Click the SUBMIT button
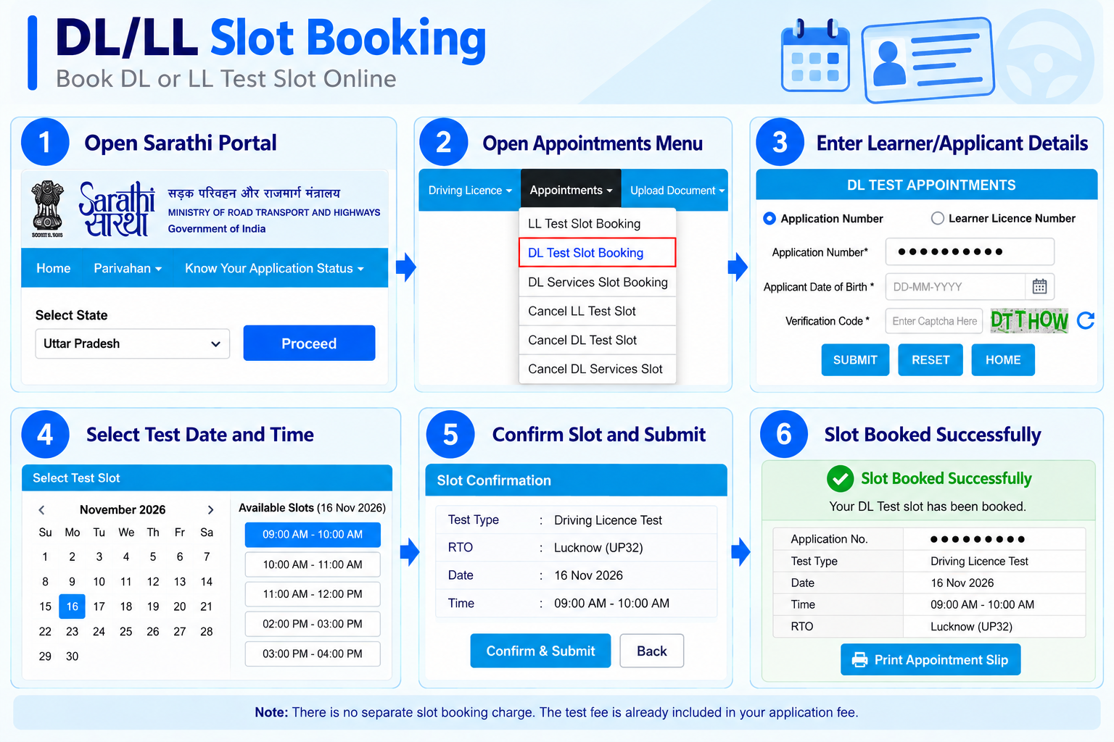The image size is (1114, 742). pos(855,359)
